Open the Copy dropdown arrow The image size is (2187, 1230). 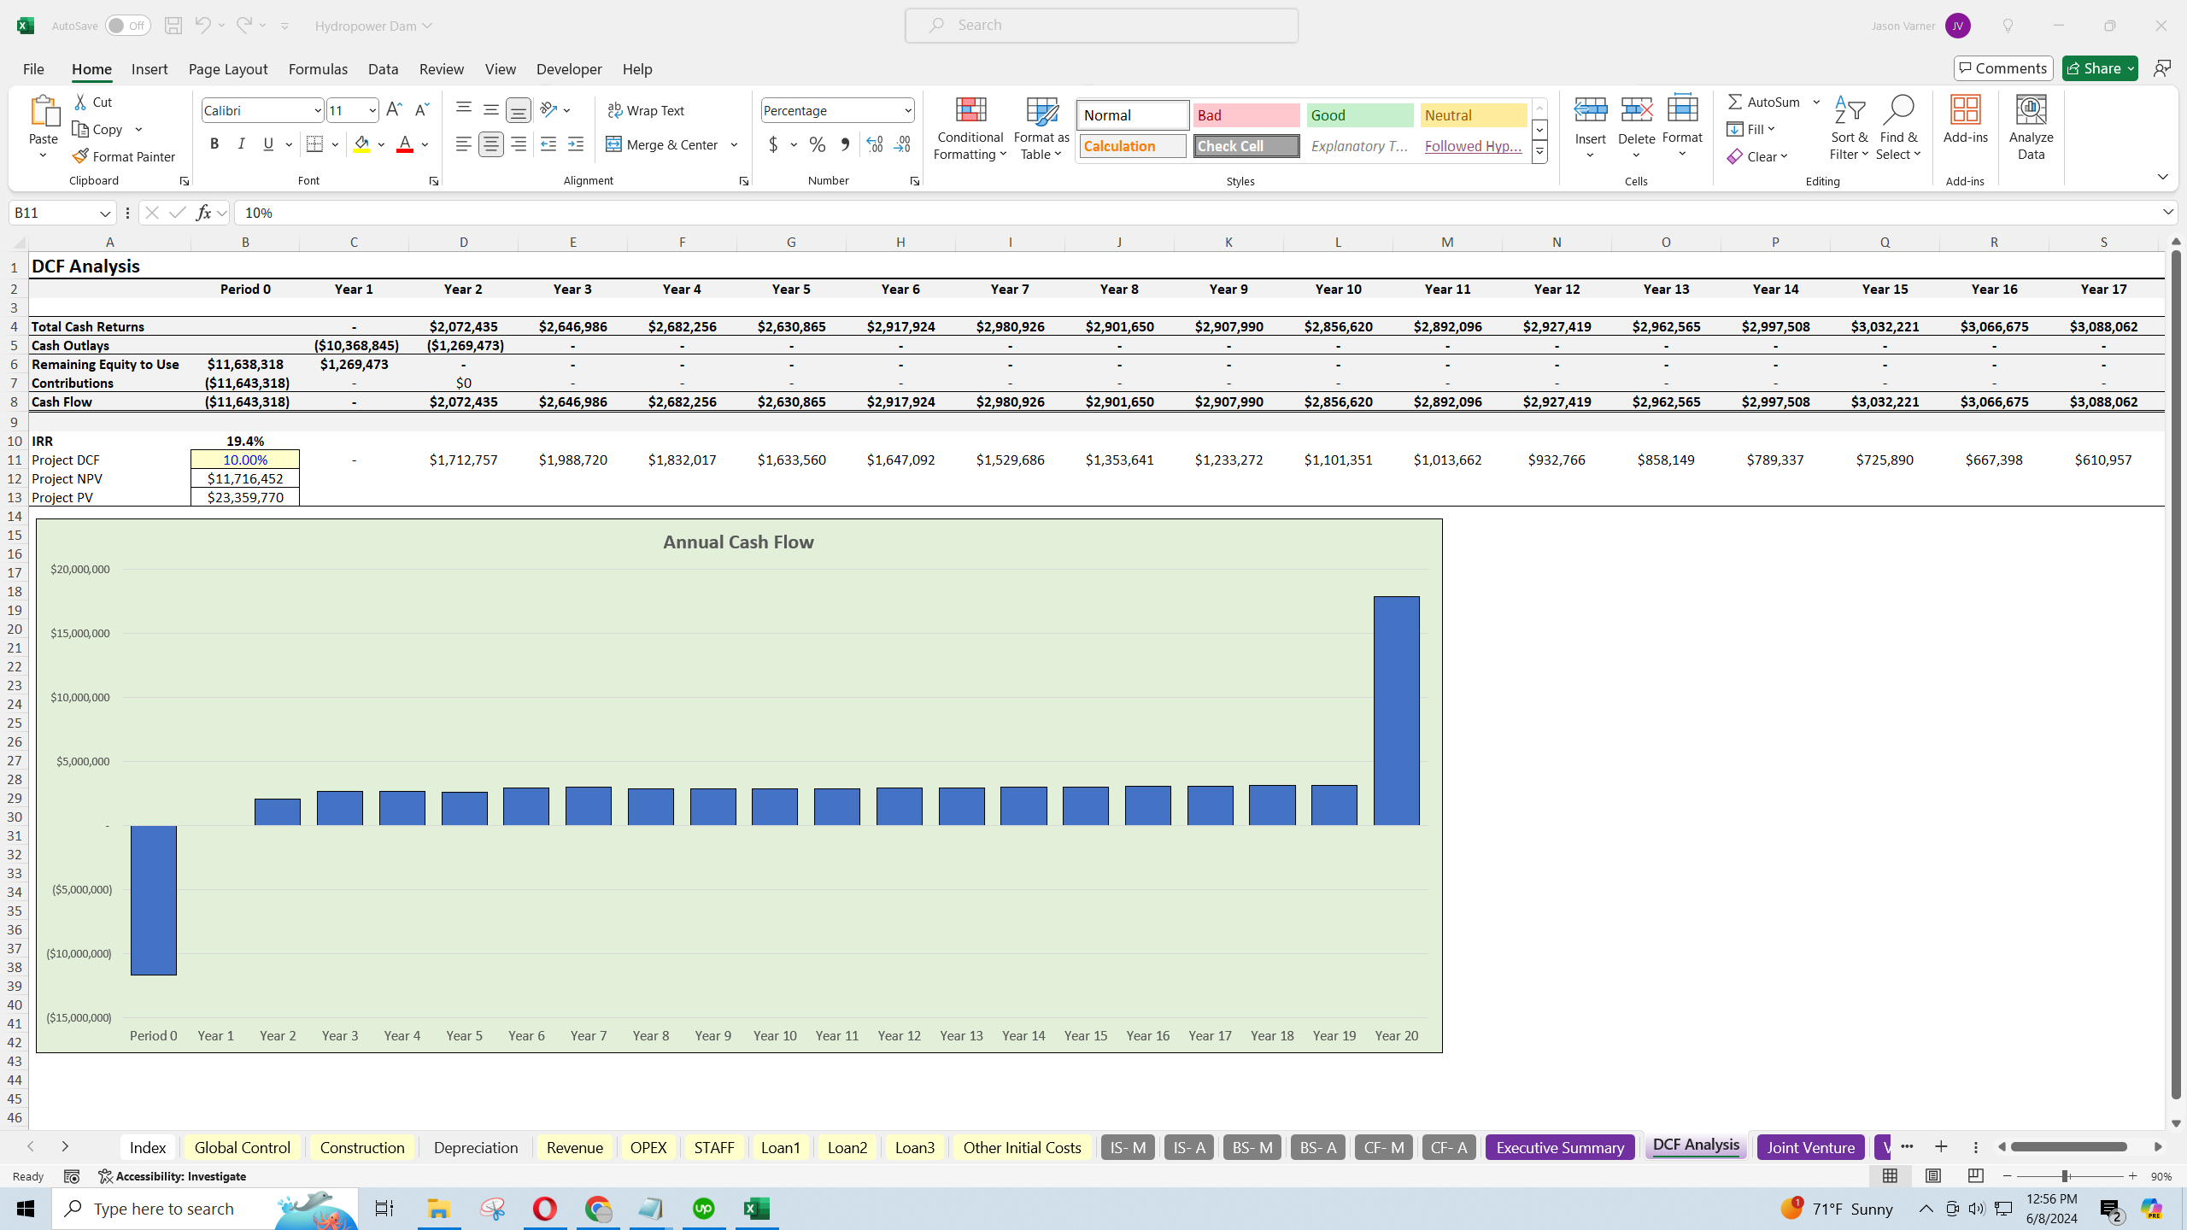(138, 129)
